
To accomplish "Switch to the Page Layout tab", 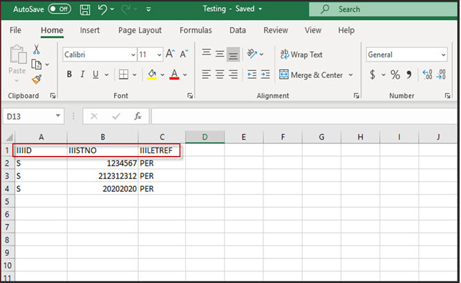I will click(140, 30).
